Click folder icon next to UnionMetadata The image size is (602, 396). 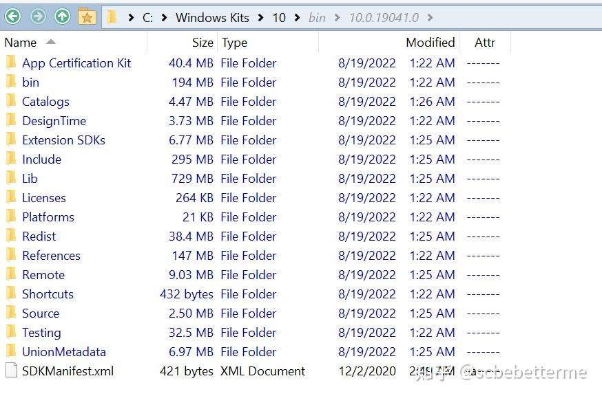click(x=11, y=351)
